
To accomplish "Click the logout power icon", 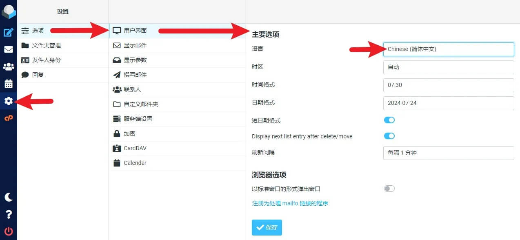I will click(9, 231).
